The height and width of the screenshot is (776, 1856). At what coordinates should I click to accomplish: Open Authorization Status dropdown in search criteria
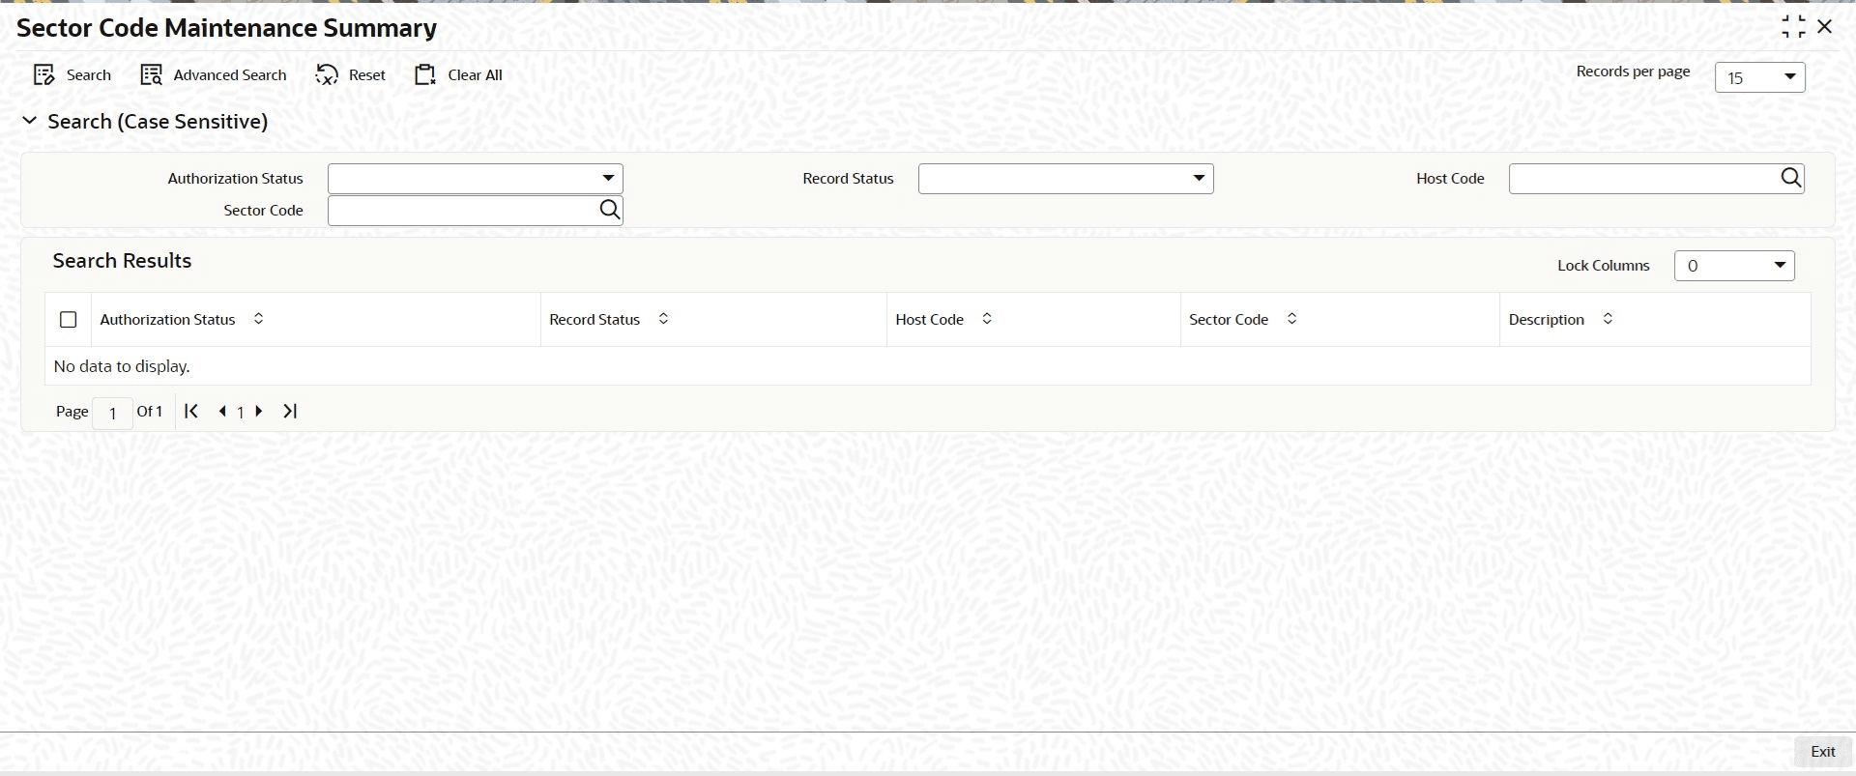(476, 179)
